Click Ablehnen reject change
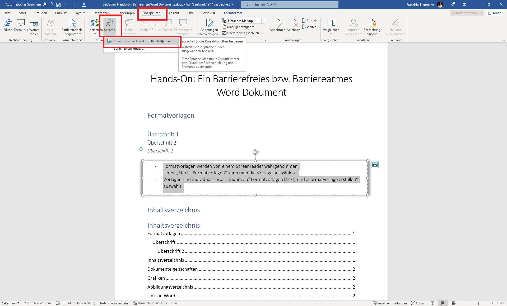 [293, 27]
